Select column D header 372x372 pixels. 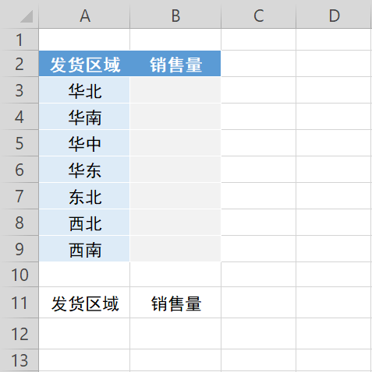tap(334, 15)
